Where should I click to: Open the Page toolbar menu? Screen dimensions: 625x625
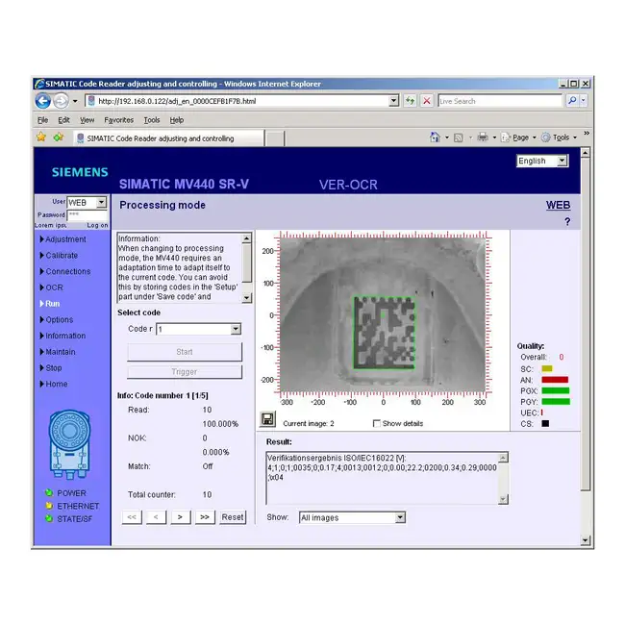pos(518,137)
